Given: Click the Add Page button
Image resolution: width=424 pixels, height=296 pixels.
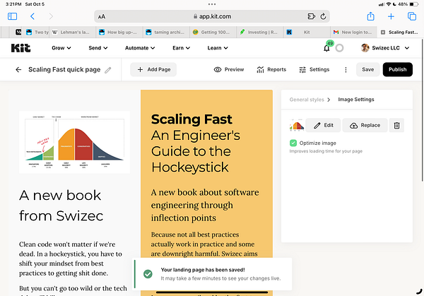Looking at the screenshot, I should pos(153,69).
